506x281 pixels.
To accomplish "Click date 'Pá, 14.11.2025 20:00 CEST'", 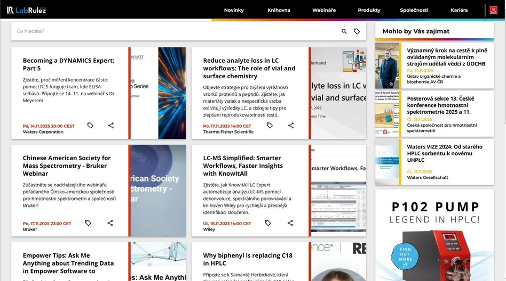I will (x=49, y=126).
